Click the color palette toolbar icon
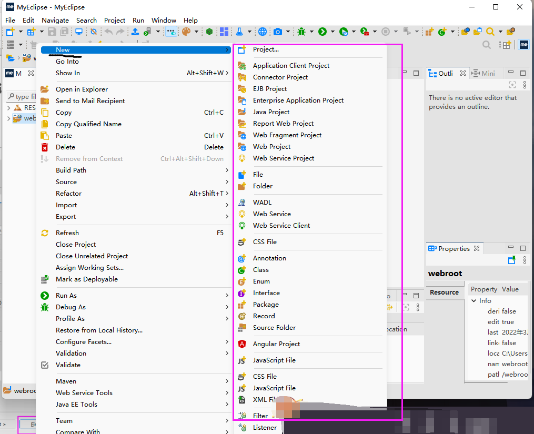 186,32
